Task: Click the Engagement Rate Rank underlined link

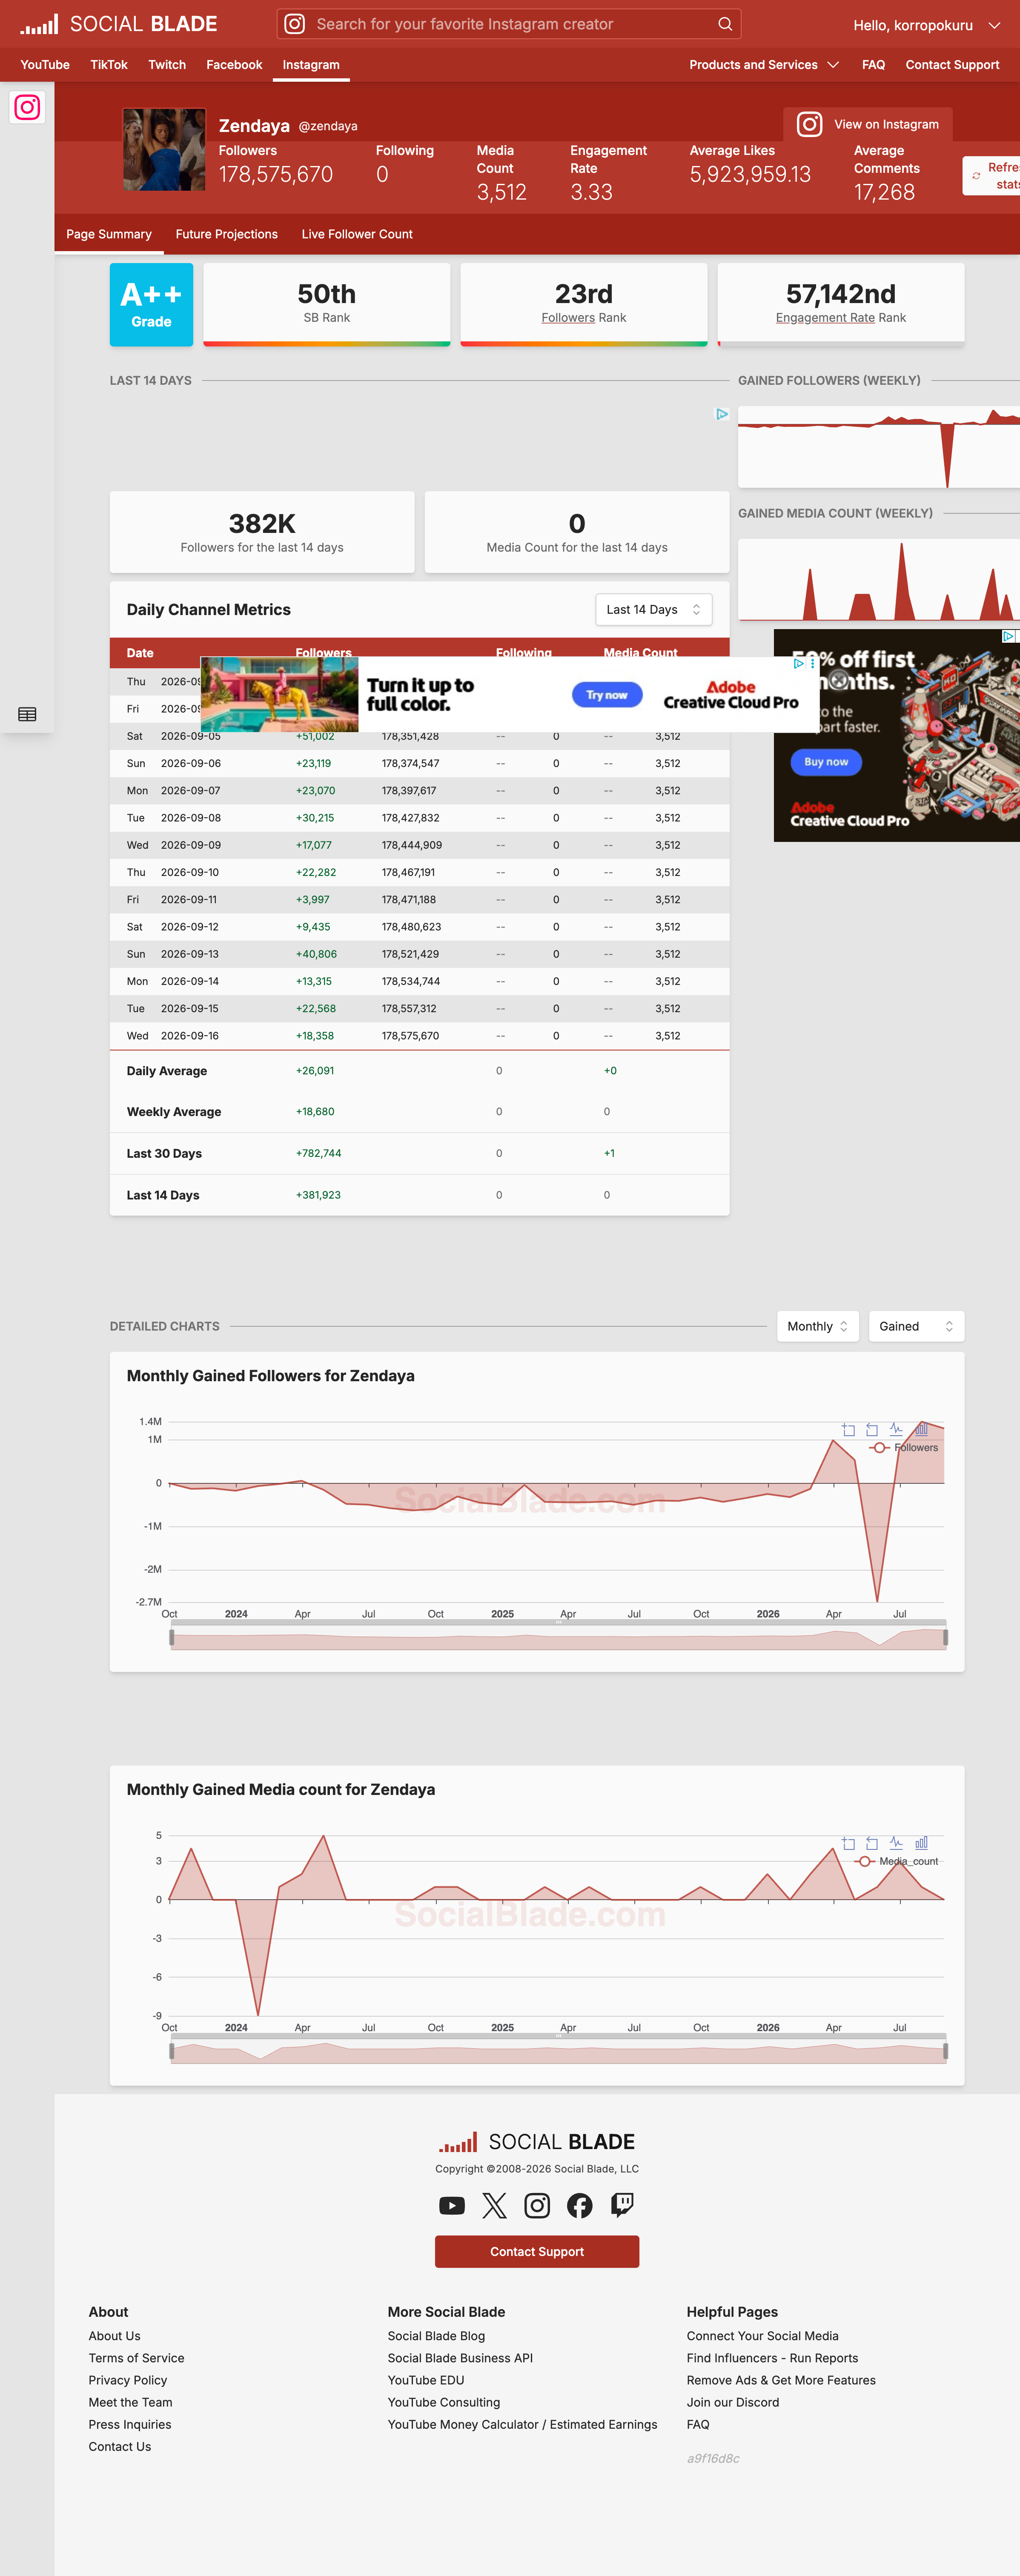Action: click(825, 318)
